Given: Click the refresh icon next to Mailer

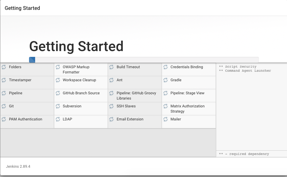Looking at the screenshot, I should click(165, 119).
